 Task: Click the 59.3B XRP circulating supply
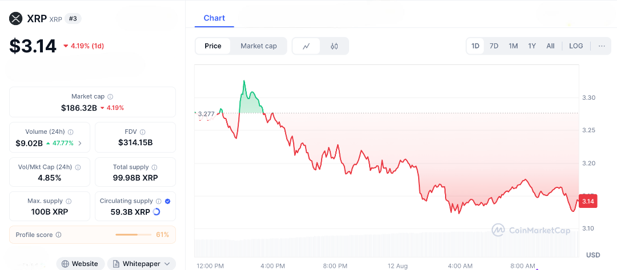click(130, 212)
